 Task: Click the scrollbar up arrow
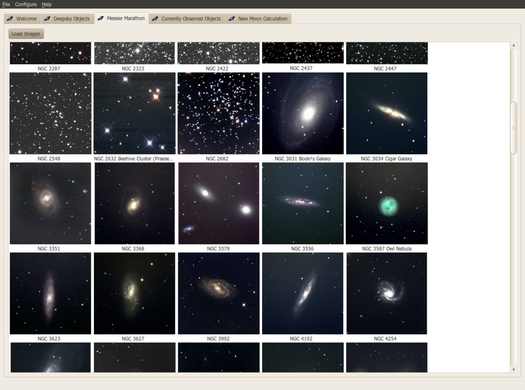click(x=513, y=46)
